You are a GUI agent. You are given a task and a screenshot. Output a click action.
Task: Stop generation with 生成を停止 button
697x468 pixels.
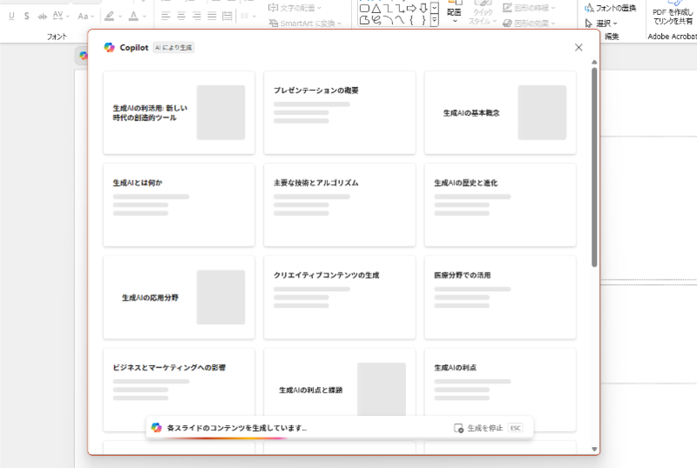(x=488, y=428)
